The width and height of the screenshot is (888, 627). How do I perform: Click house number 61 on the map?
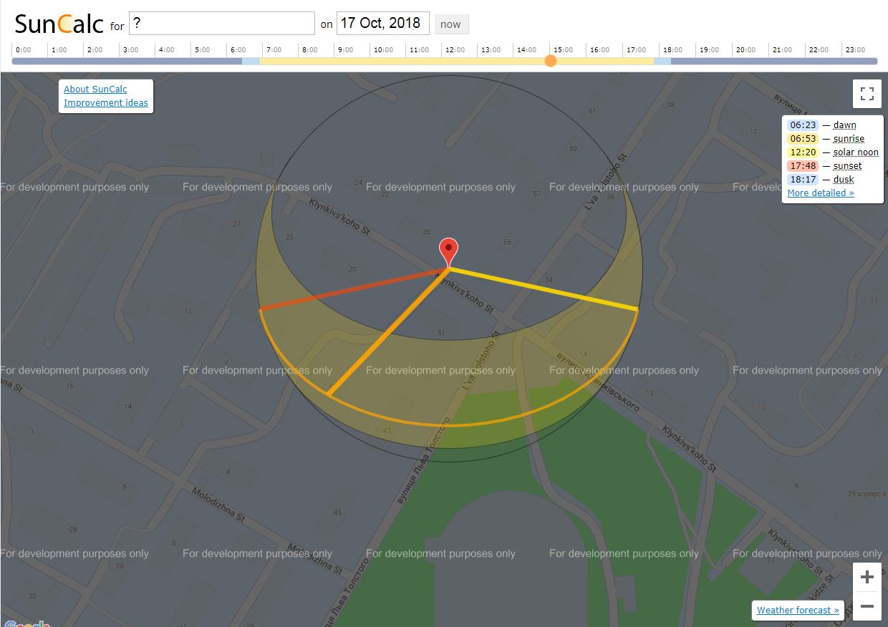[x=592, y=111]
